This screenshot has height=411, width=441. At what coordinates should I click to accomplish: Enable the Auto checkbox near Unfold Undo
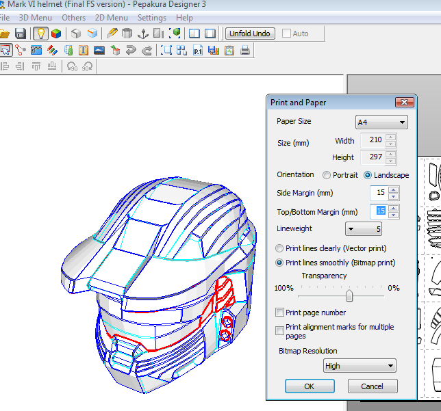286,34
